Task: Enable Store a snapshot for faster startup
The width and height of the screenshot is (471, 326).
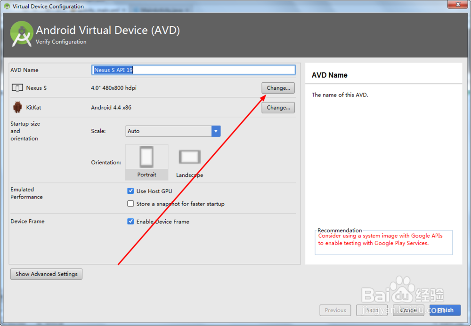Action: tap(130, 203)
